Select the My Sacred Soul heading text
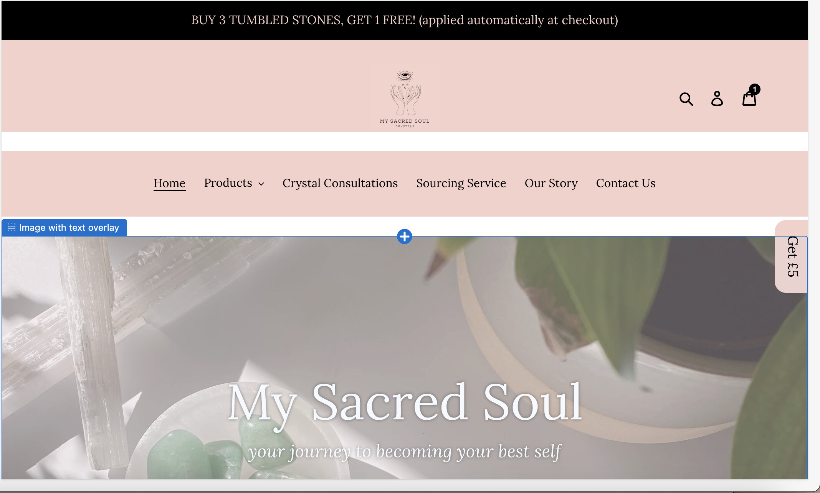 pos(405,403)
